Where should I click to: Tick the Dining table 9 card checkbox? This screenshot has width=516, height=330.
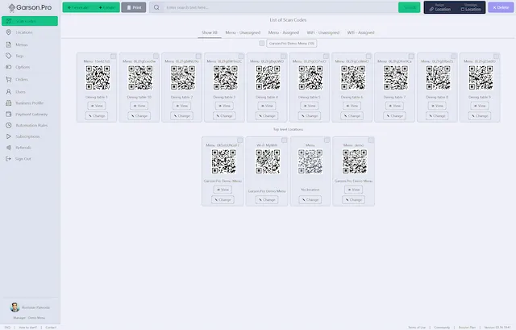tap(497, 56)
